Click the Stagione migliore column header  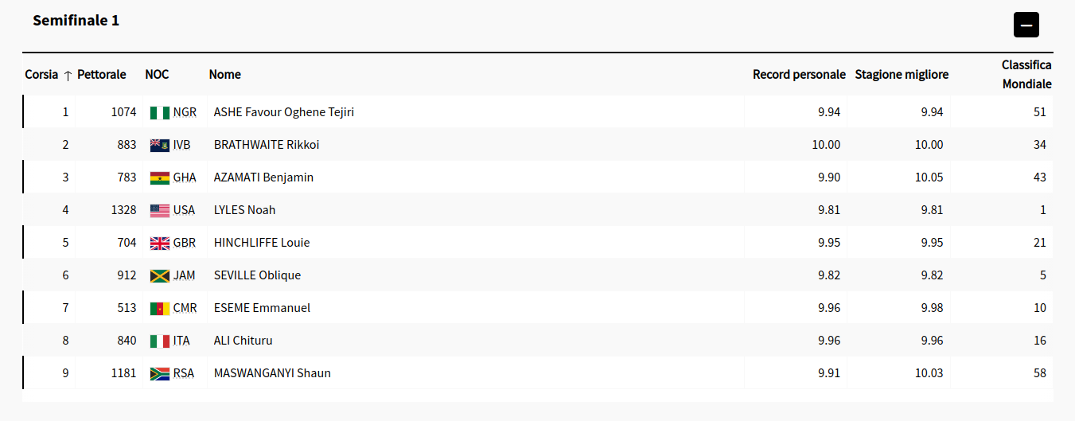coord(902,74)
